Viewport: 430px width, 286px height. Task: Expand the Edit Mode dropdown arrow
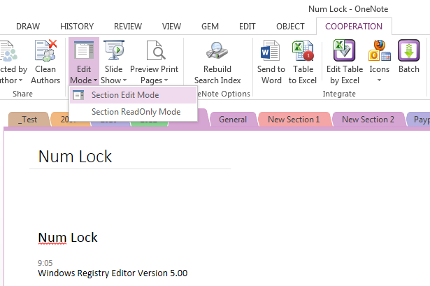coord(95,80)
